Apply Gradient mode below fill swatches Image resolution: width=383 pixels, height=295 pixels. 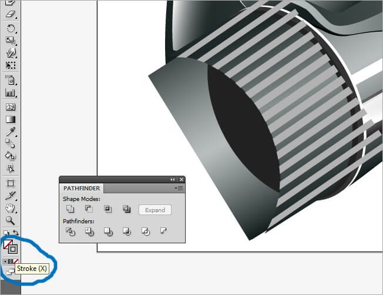11,262
